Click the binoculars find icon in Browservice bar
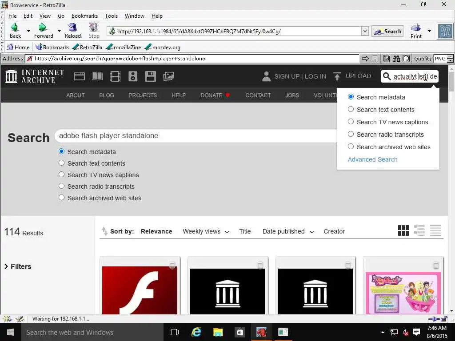This screenshot has height=341, width=455. (396, 59)
